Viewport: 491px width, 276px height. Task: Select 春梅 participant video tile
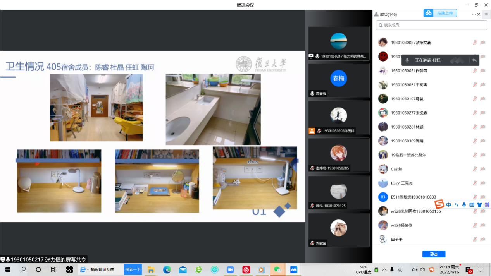pos(339,81)
